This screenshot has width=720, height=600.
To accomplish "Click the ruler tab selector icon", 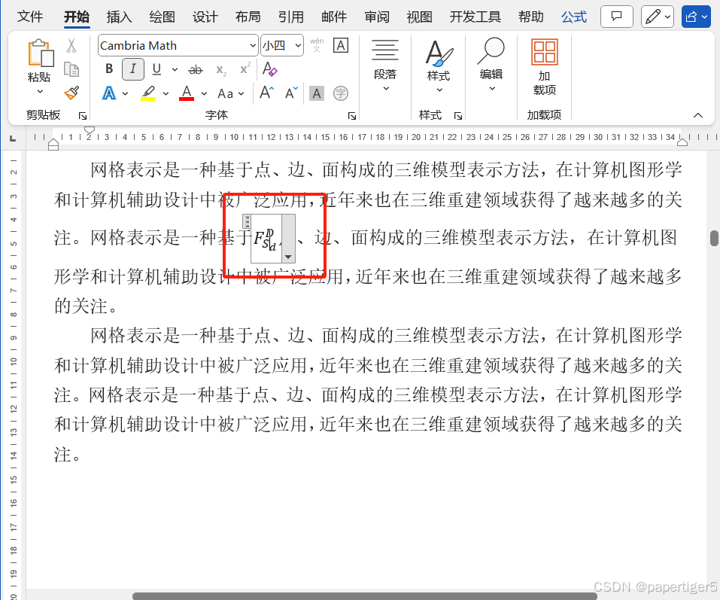I will 13,138.
